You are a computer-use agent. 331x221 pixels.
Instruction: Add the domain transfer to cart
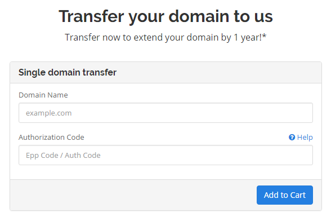tap(285, 195)
